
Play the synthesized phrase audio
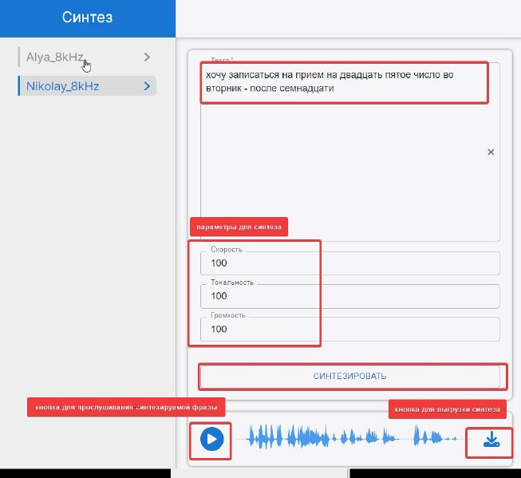pos(211,438)
